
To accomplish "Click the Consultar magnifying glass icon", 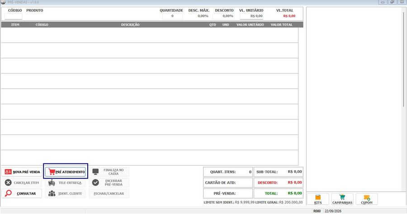I will pos(8,193).
